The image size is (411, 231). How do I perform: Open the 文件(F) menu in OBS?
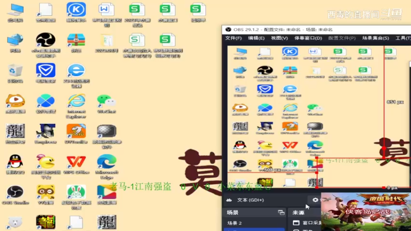tap(233, 38)
